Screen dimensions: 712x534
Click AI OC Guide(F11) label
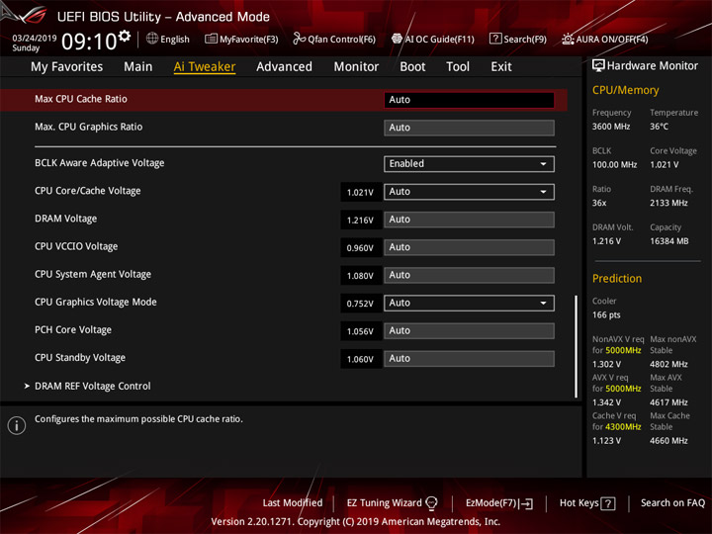439,39
